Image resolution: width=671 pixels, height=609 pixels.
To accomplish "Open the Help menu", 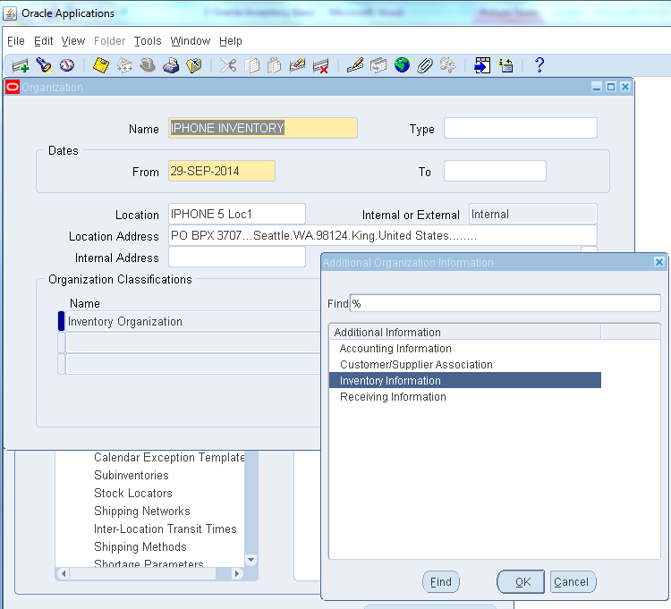I will 231,41.
